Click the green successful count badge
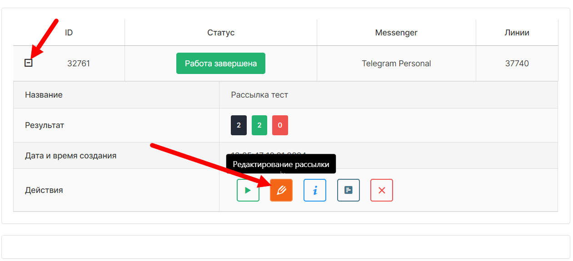Image resolution: width=573 pixels, height=261 pixels. (x=259, y=125)
